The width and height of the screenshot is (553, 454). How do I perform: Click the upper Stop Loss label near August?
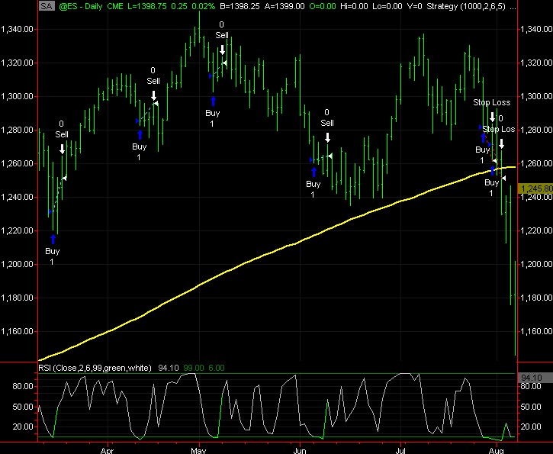click(x=492, y=102)
